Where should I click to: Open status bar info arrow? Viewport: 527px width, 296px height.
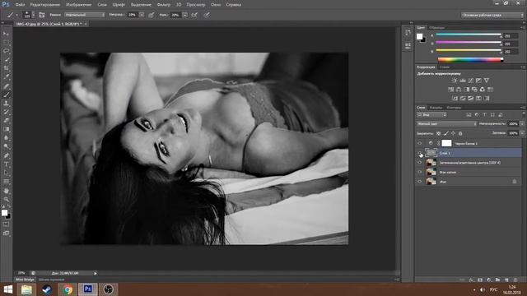click(96, 273)
